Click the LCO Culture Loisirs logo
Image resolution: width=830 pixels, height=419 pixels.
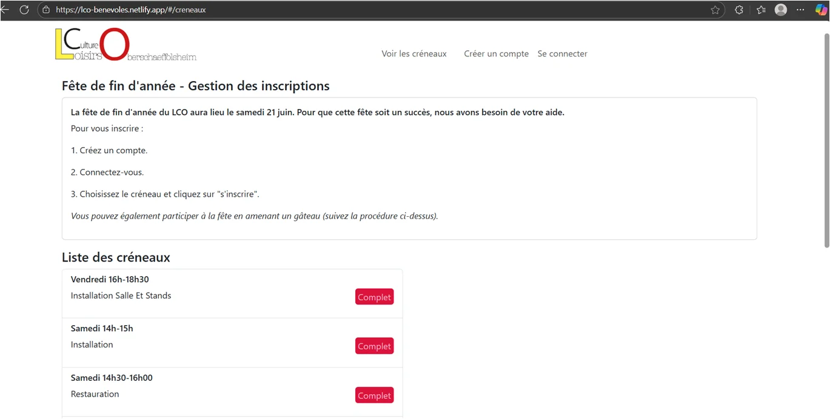(126, 44)
